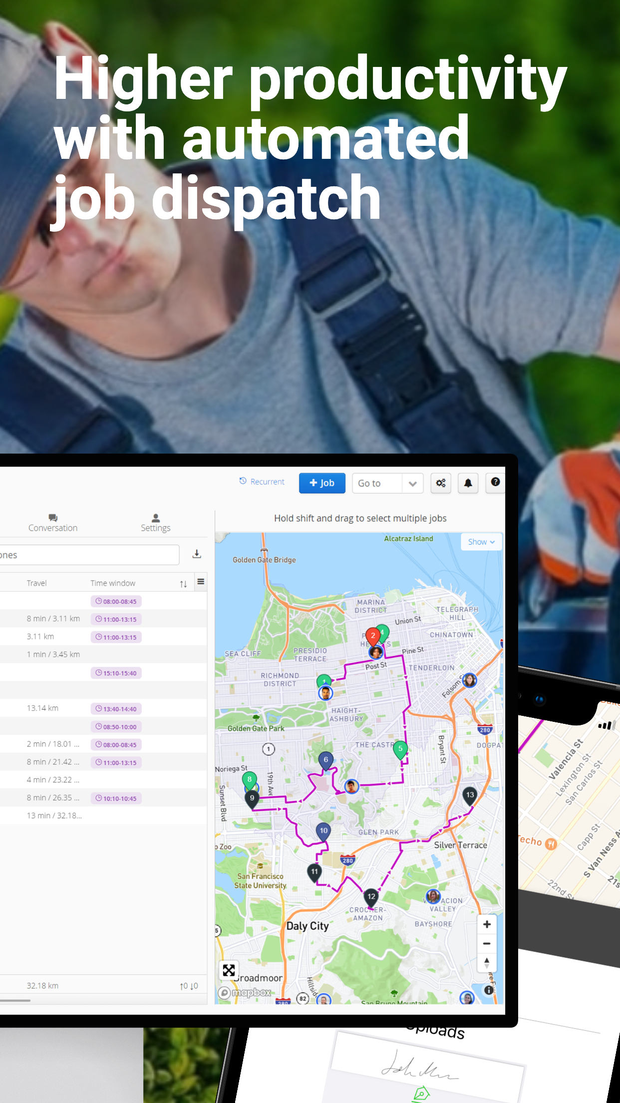
Task: Click worker avatar near Post St
Action: [x=375, y=652]
